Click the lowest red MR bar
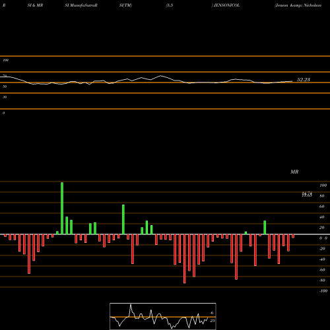Screen dimensions: 330x330 click(x=185, y=259)
